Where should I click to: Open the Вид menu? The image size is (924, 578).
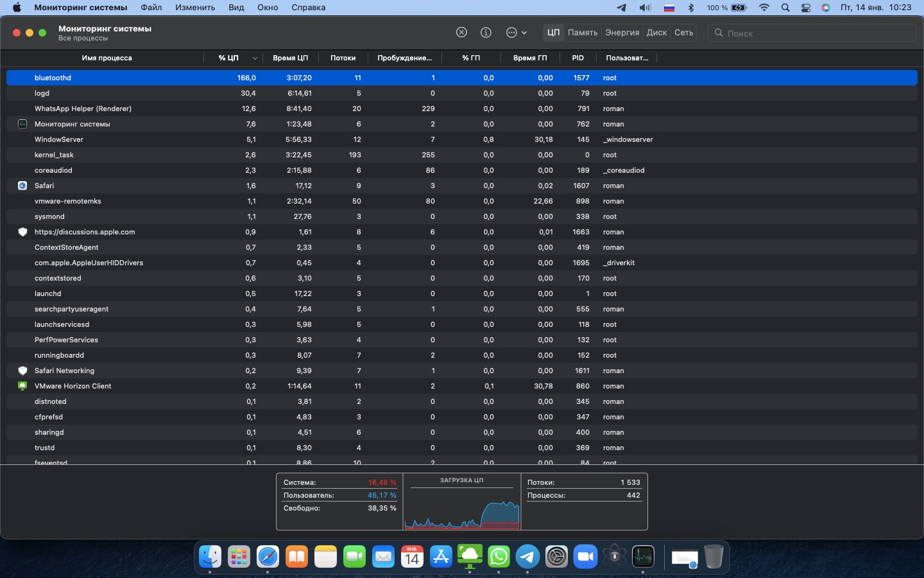(x=236, y=8)
